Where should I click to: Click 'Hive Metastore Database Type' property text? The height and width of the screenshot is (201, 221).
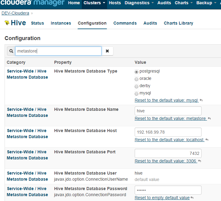coord(86,71)
